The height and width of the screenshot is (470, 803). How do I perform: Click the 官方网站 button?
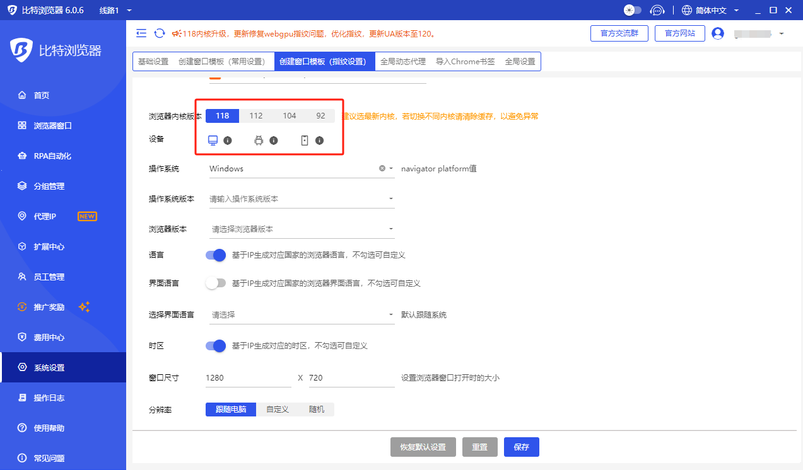[x=680, y=33]
